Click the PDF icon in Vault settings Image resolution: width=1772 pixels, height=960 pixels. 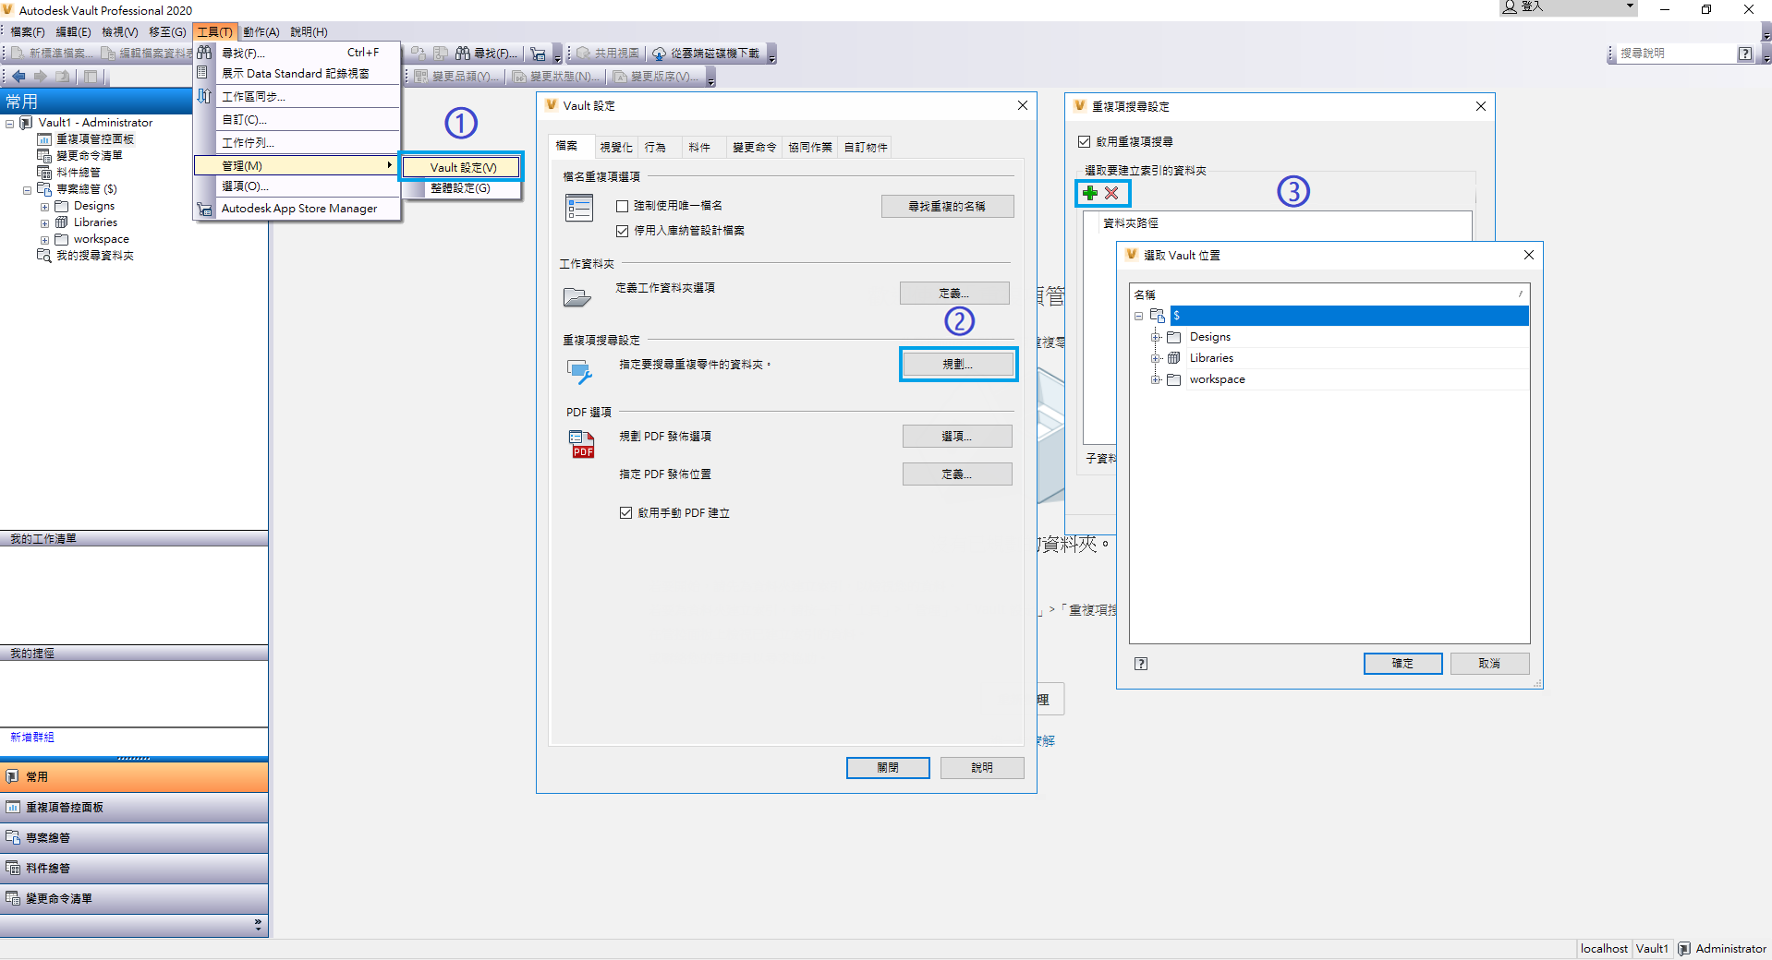tap(581, 444)
